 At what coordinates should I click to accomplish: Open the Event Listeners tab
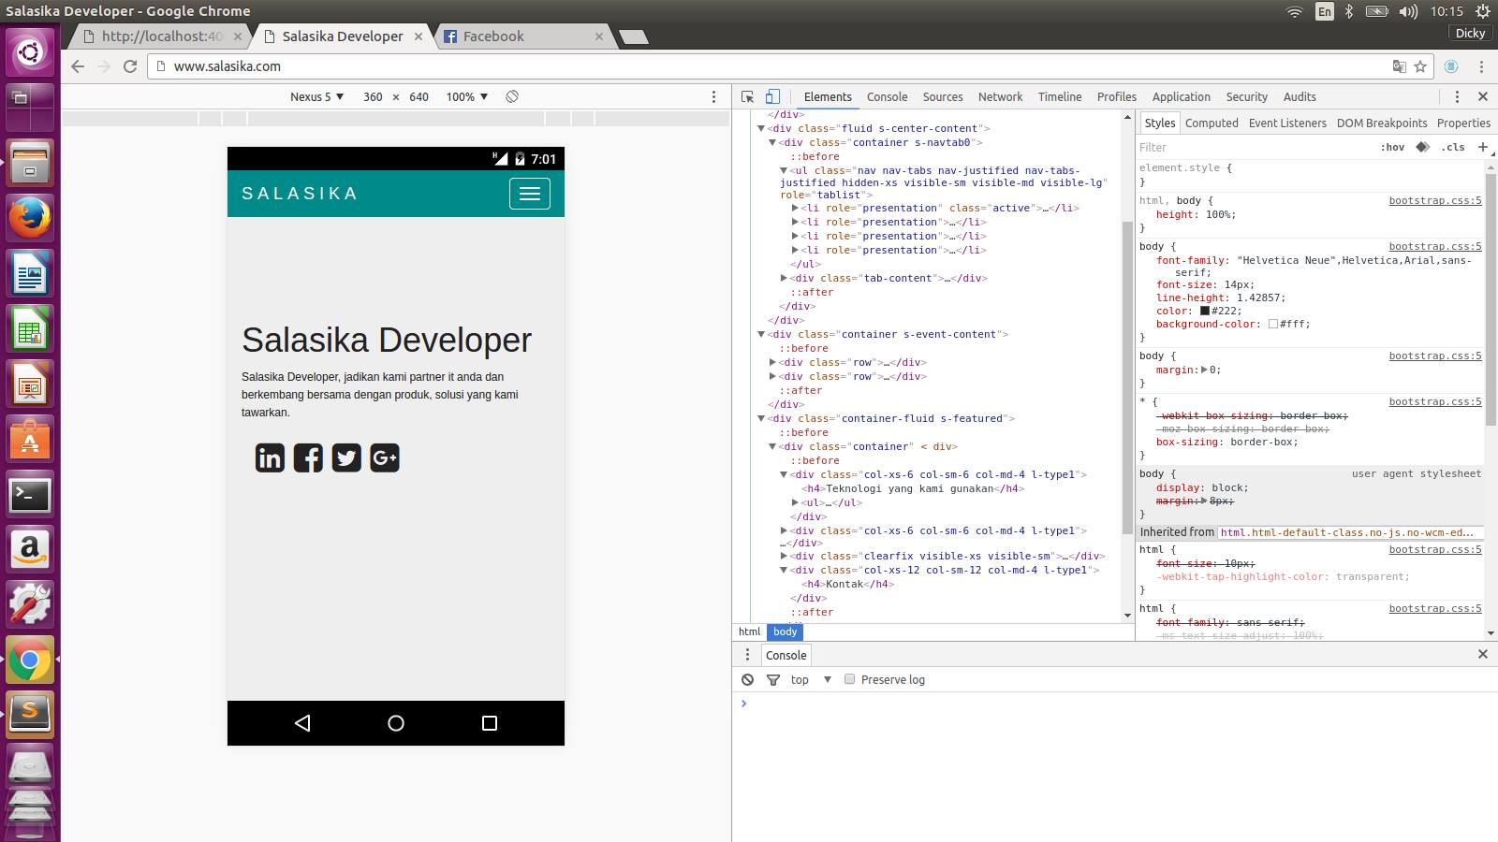pos(1287,123)
